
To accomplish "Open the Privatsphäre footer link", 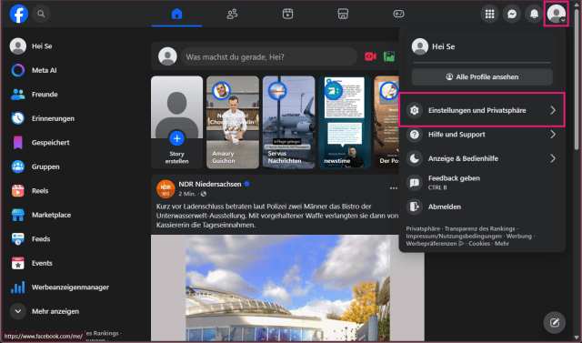I will [x=423, y=228].
